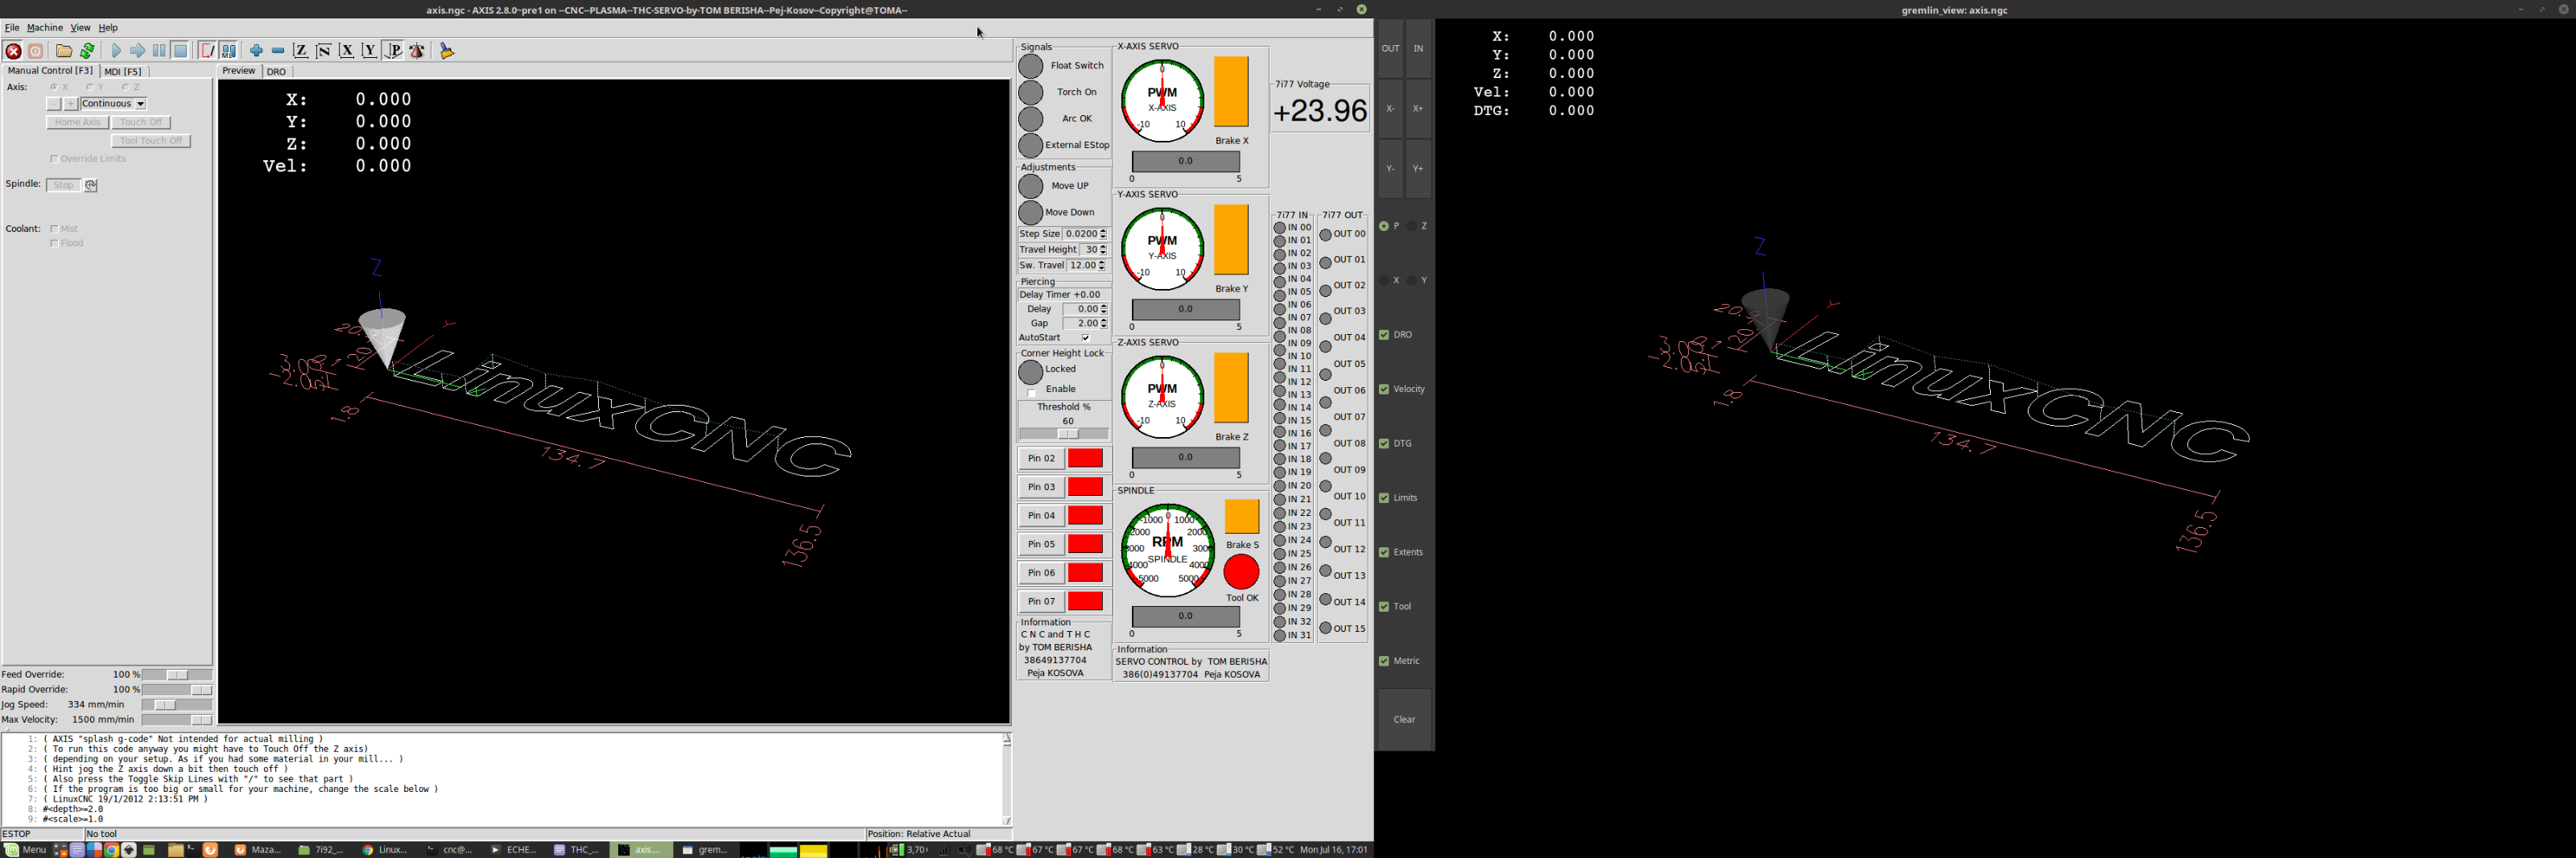This screenshot has height=858, width=2576.
Task: Zoom out with the blue minus icon
Action: [278, 51]
